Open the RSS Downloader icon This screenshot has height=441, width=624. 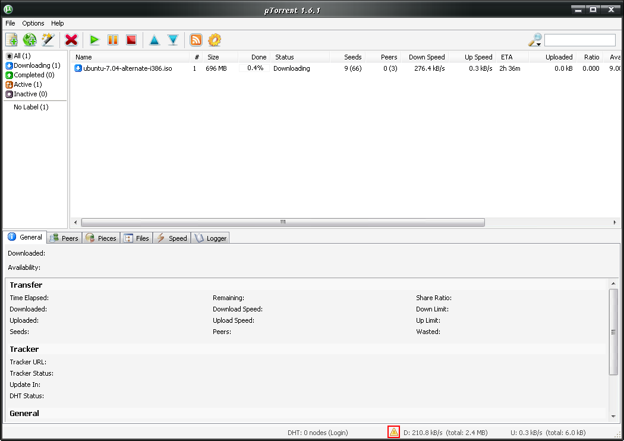tap(196, 40)
